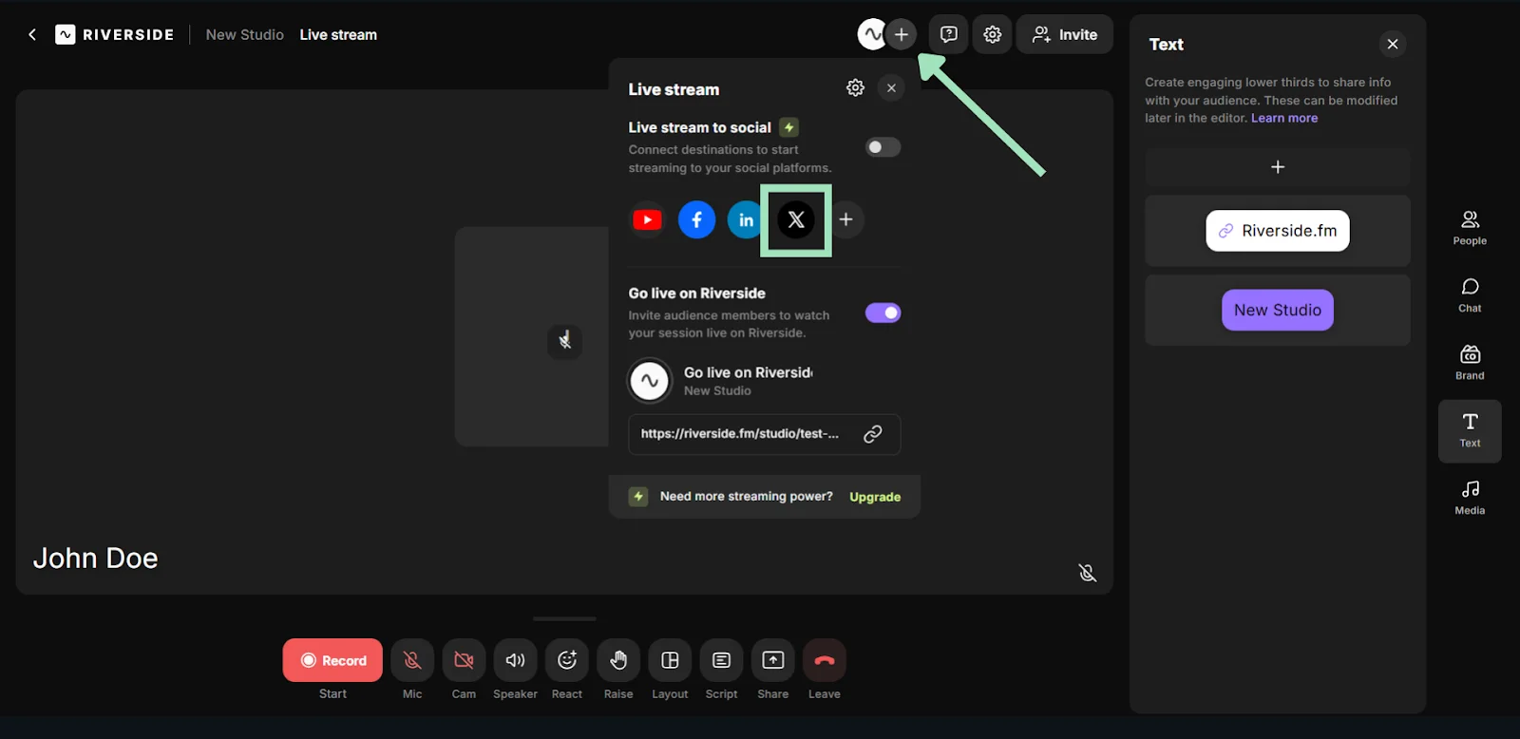1520x739 pixels.
Task: Click the muted mic icon in video tile
Action: pyautogui.click(x=564, y=340)
